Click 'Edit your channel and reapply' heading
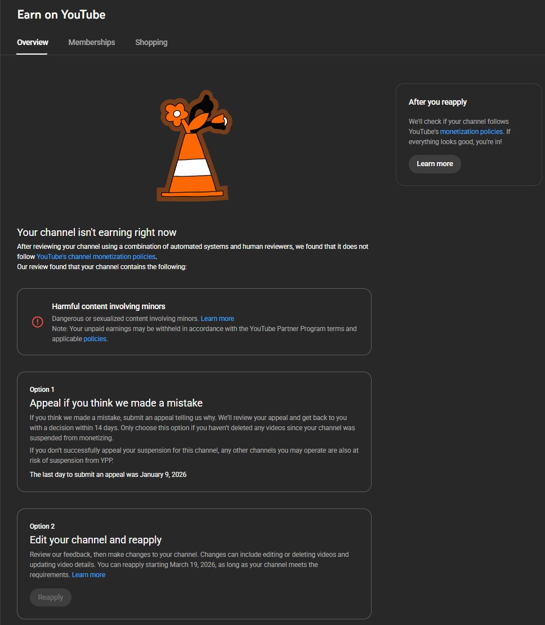 click(96, 540)
